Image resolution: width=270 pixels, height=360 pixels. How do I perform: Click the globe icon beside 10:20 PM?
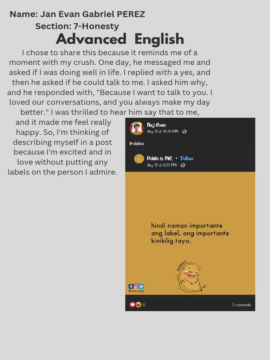(x=184, y=131)
